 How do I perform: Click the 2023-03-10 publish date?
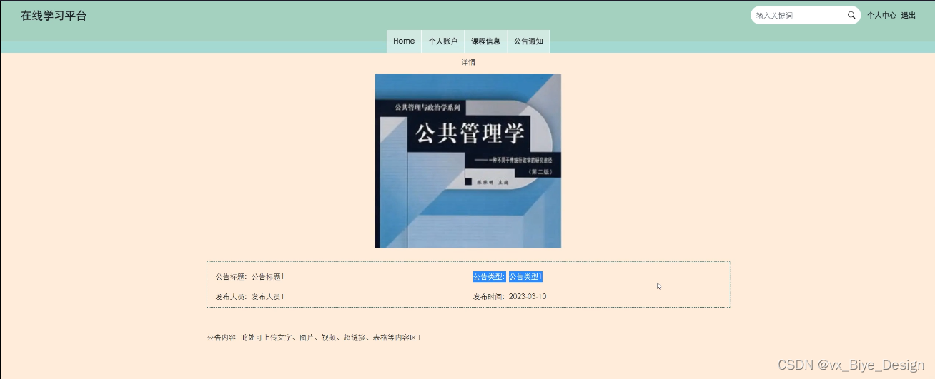coord(528,296)
